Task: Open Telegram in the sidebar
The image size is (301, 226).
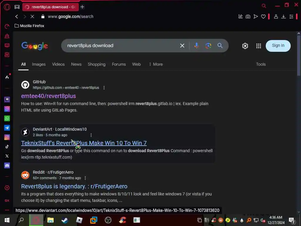Action: pos(7,128)
